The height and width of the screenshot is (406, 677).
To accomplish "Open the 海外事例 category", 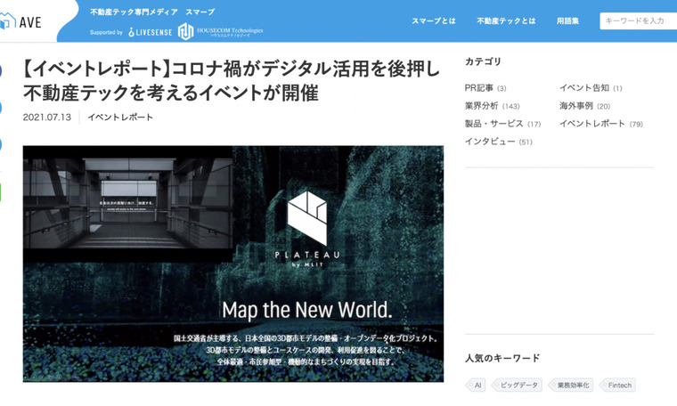I will coord(577,106).
